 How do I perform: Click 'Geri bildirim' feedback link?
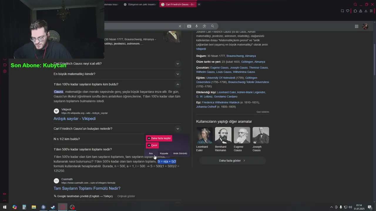263,112
